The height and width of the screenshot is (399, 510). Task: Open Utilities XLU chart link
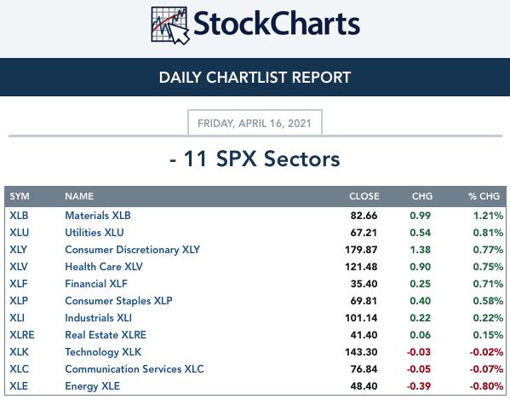click(95, 233)
